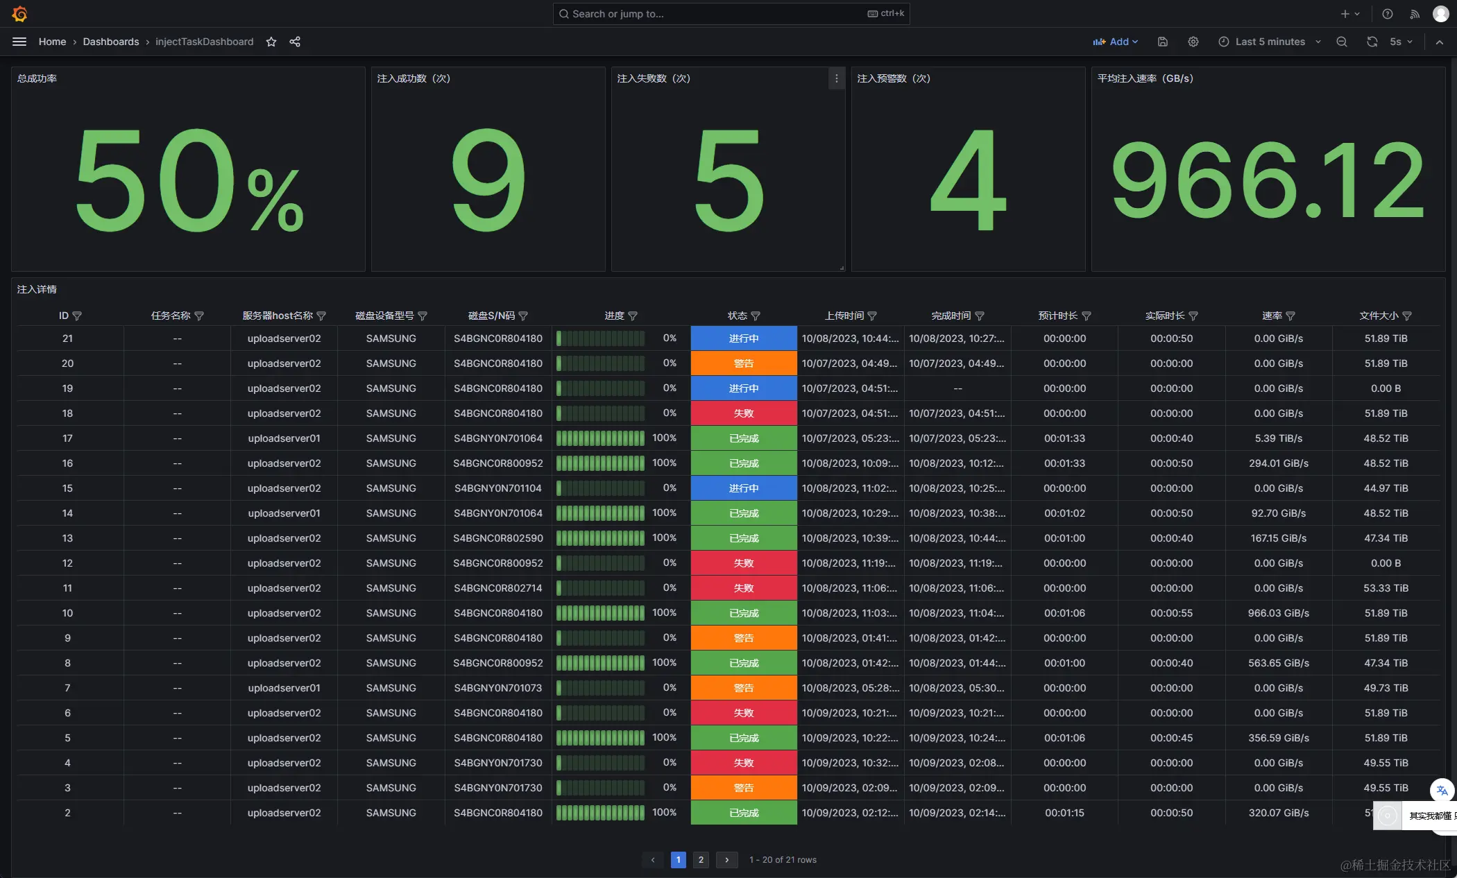Viewport: 1457px width, 878px height.
Task: Star the injectTaskDashboard as favorite
Action: point(271,42)
